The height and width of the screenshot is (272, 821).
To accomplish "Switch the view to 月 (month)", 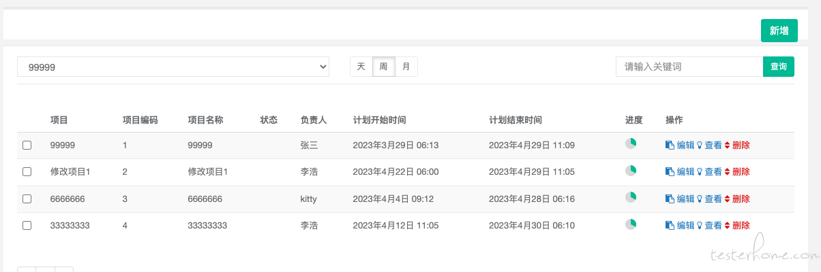I will pyautogui.click(x=406, y=67).
